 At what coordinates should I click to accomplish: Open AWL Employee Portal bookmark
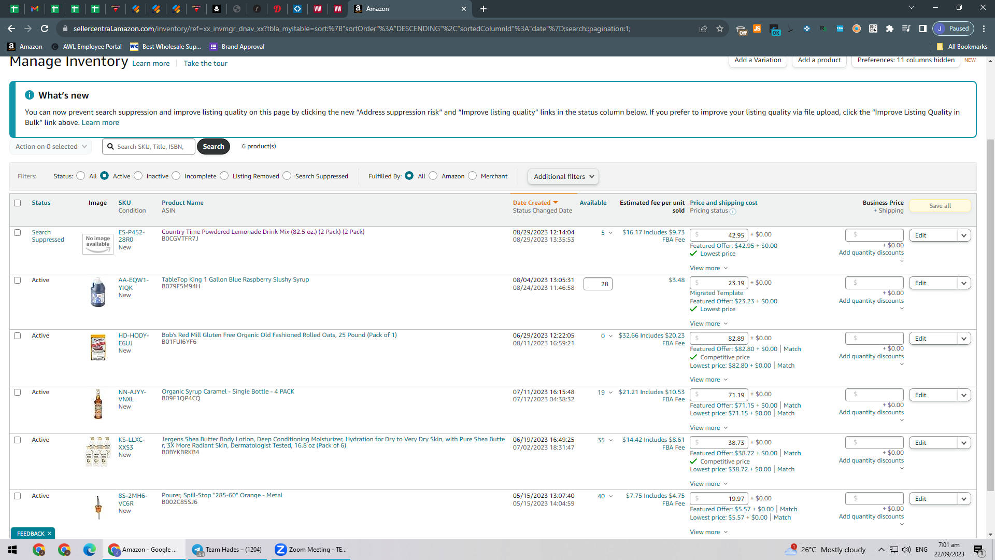tap(87, 47)
